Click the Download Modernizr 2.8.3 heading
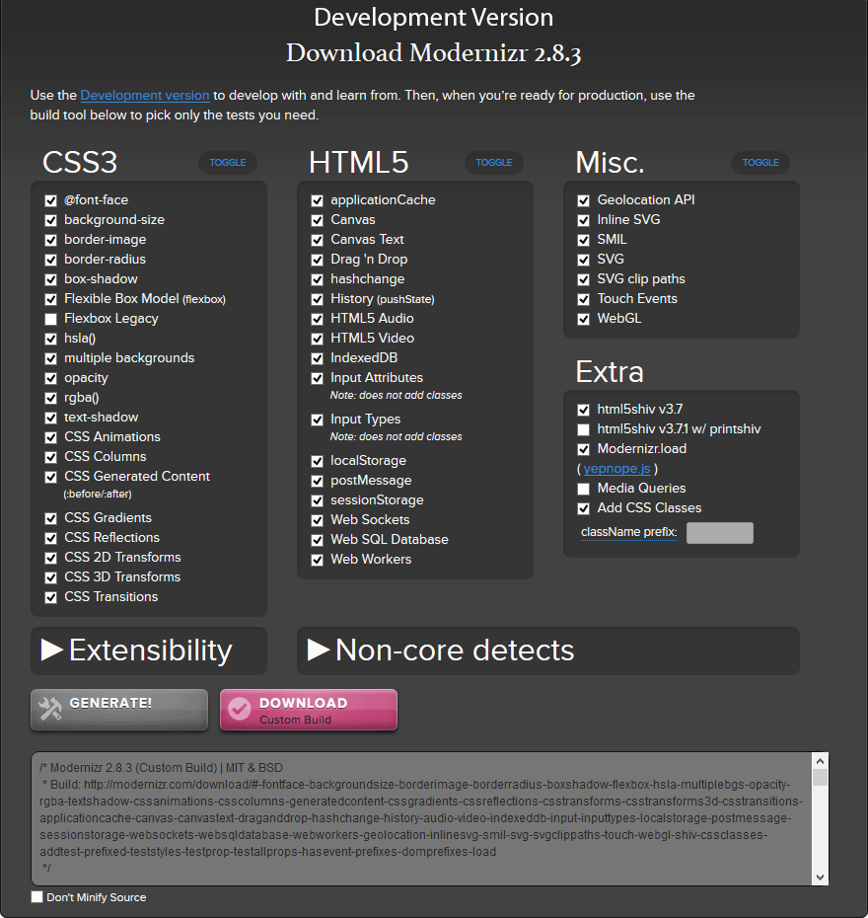The width and height of the screenshot is (868, 918). [x=433, y=52]
